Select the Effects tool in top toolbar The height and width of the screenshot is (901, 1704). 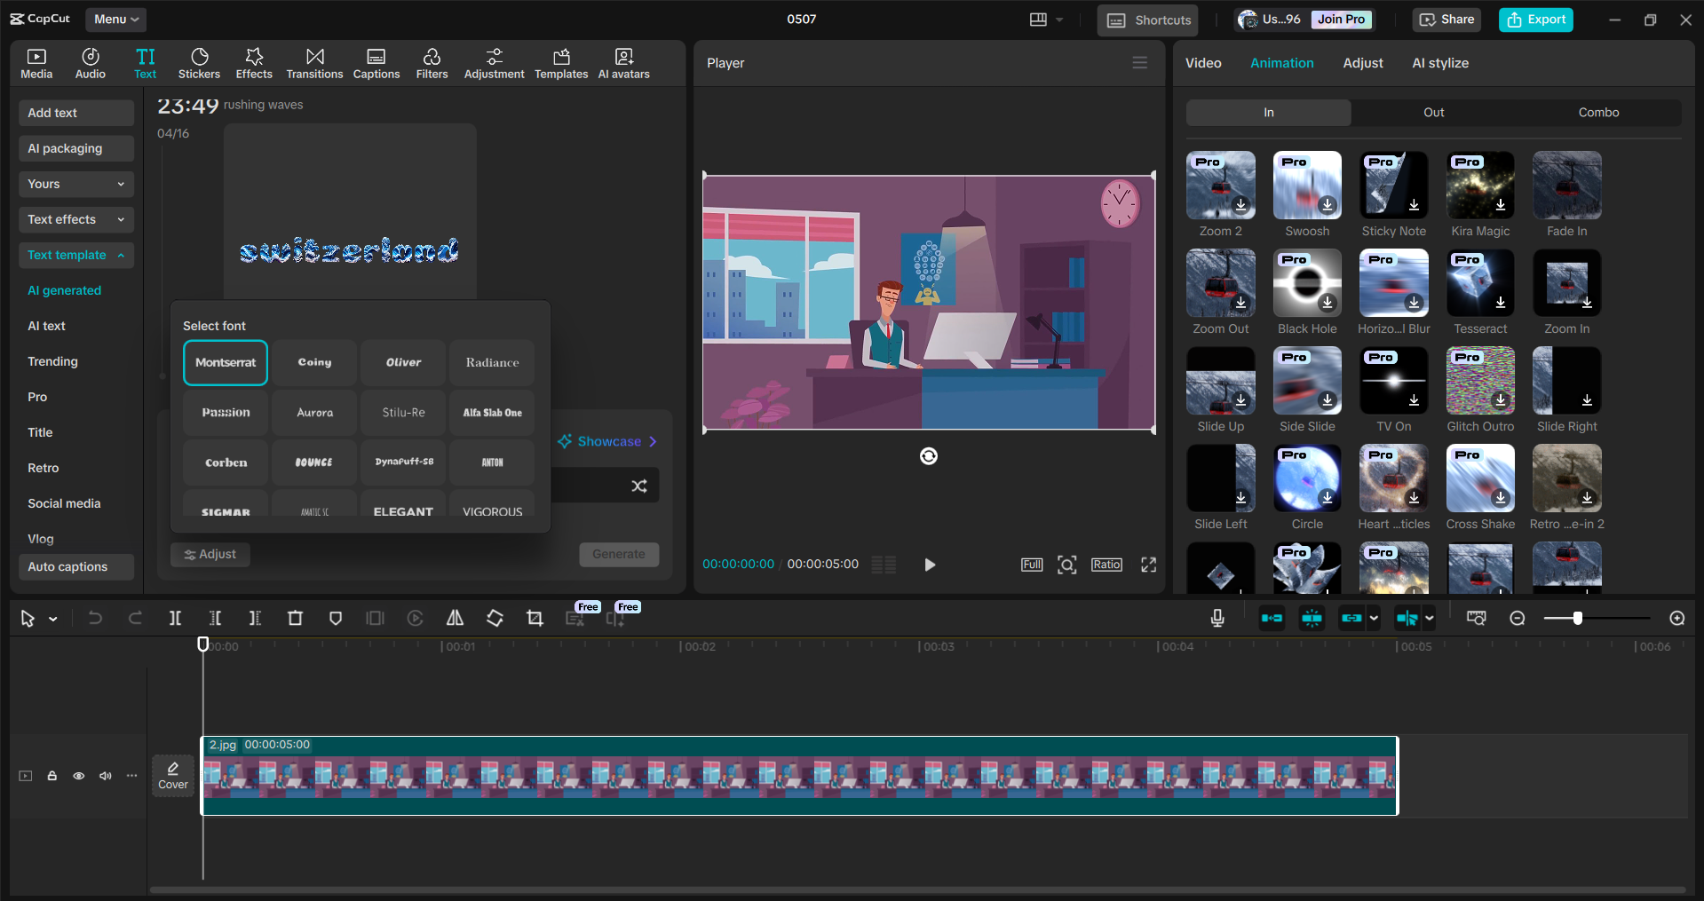(254, 62)
